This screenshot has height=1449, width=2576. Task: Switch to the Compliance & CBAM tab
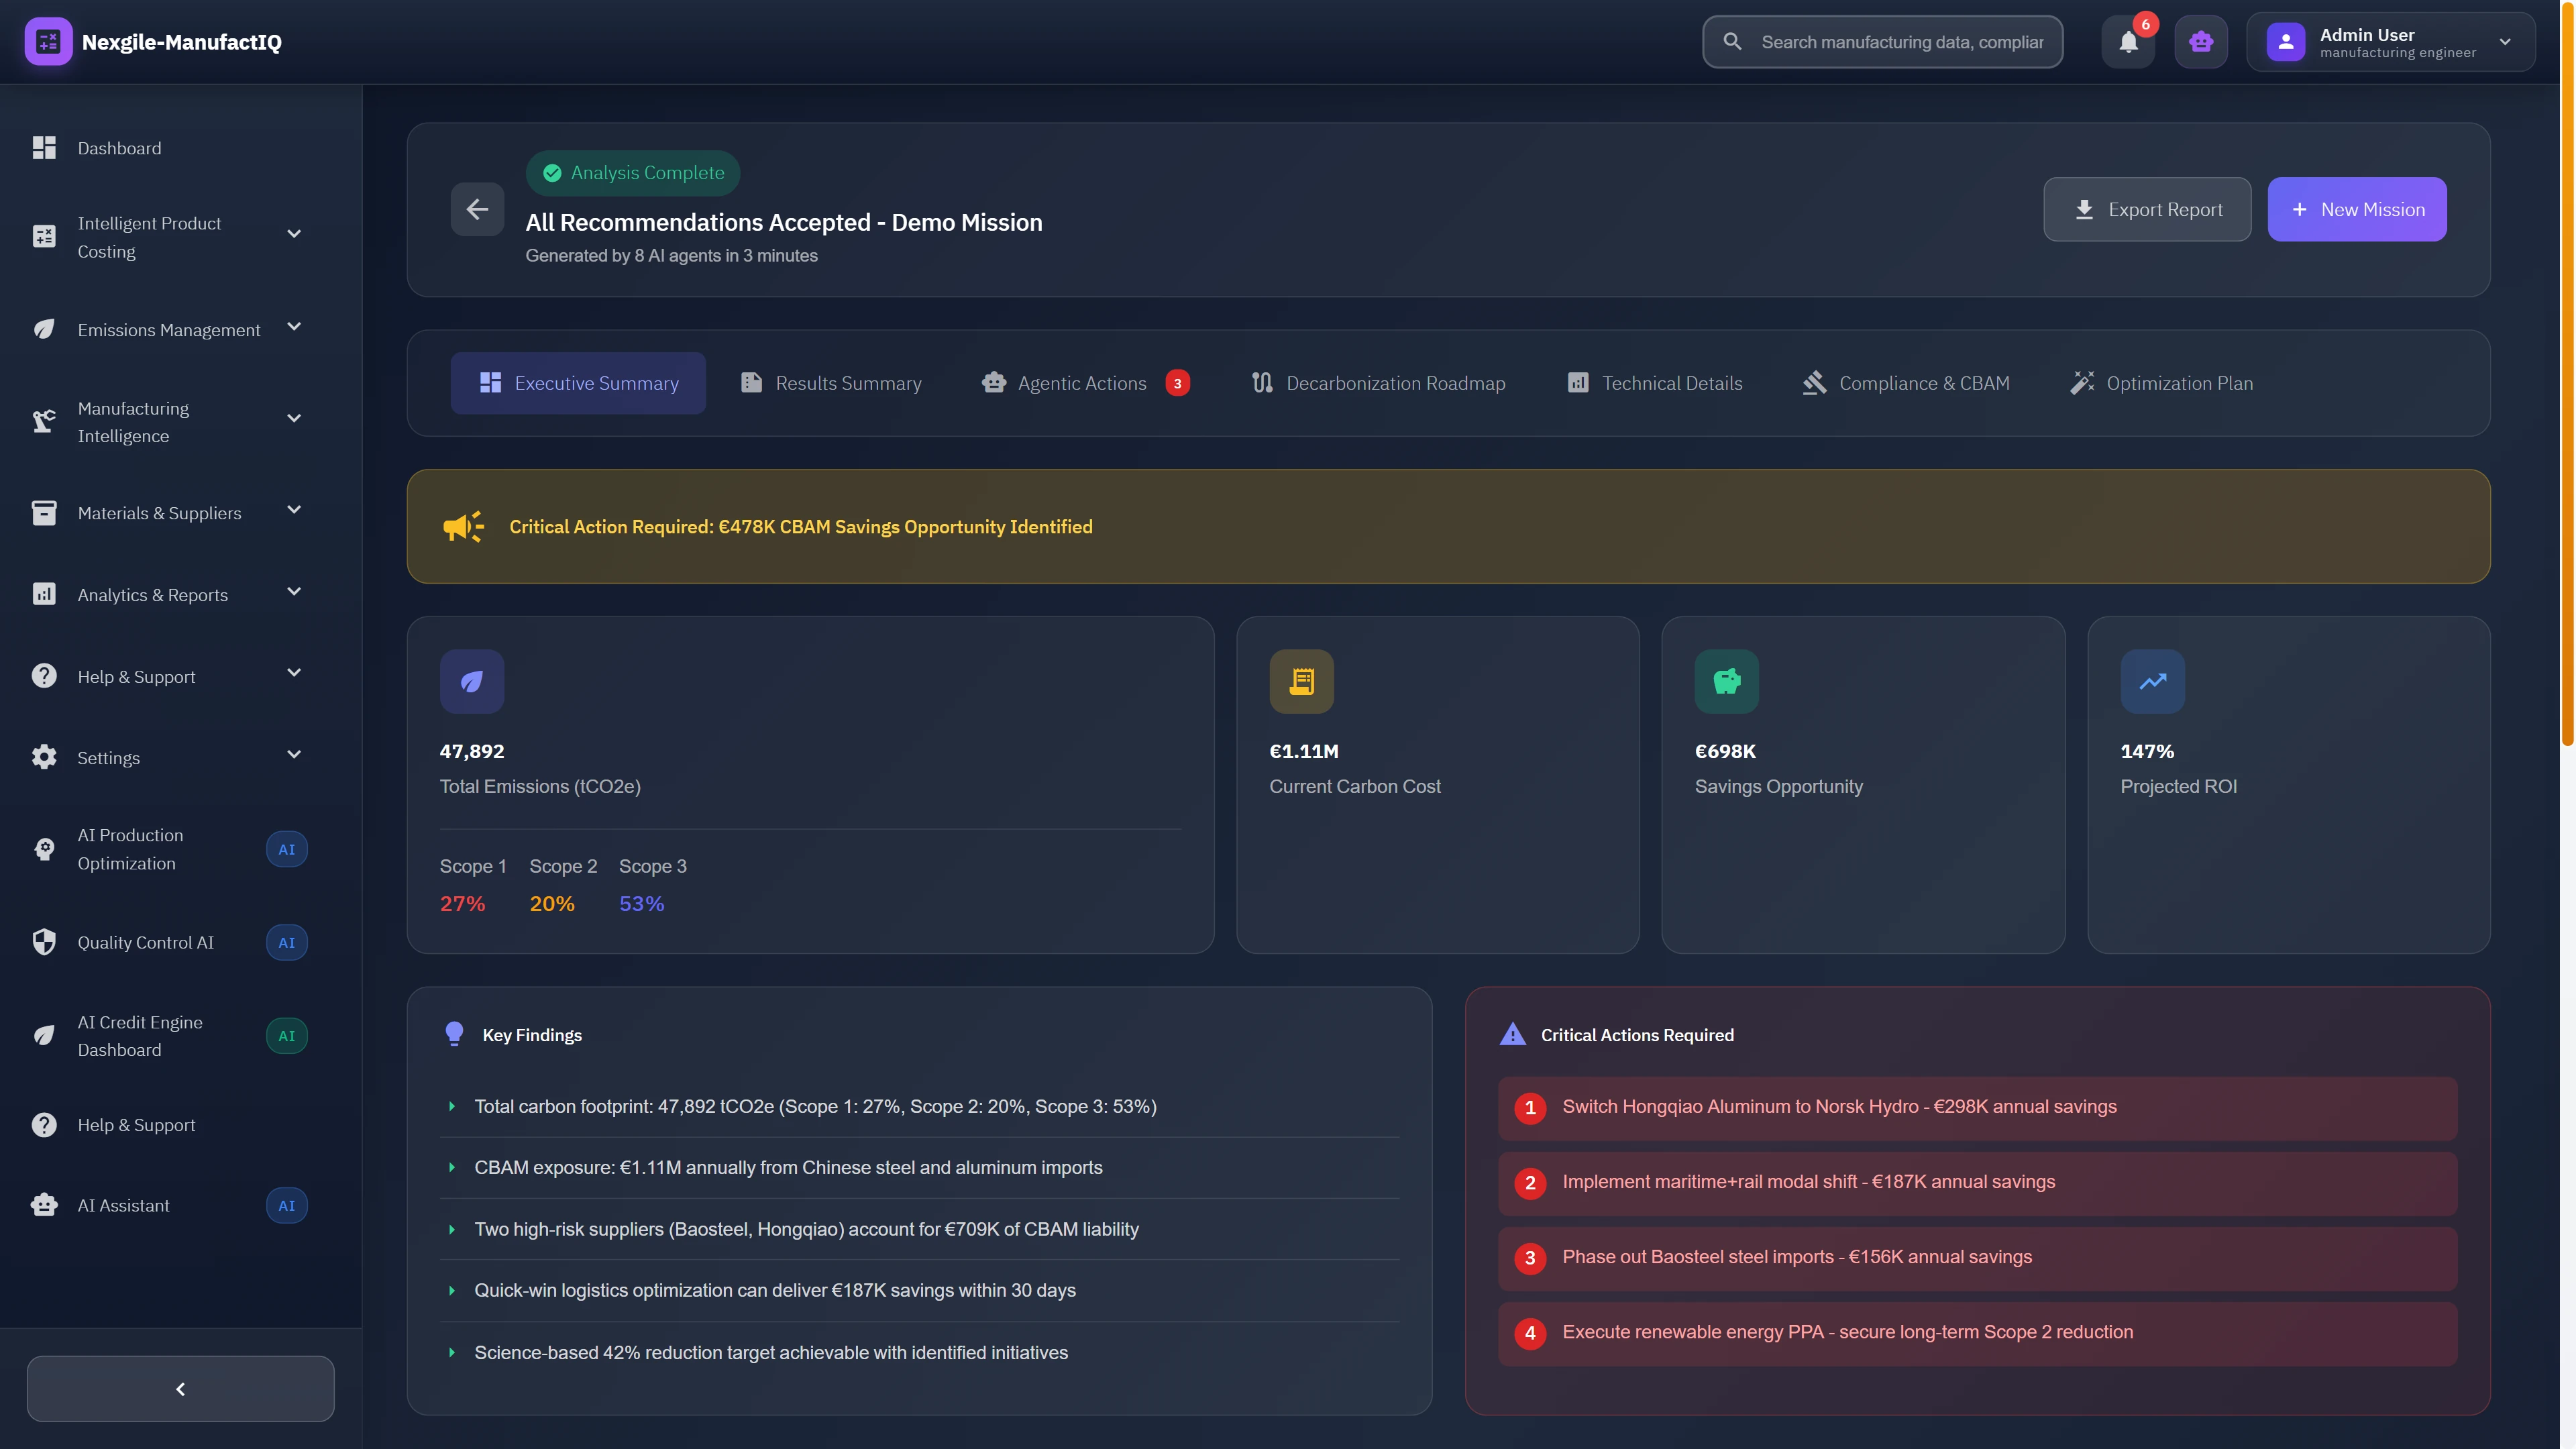pyautogui.click(x=1904, y=383)
